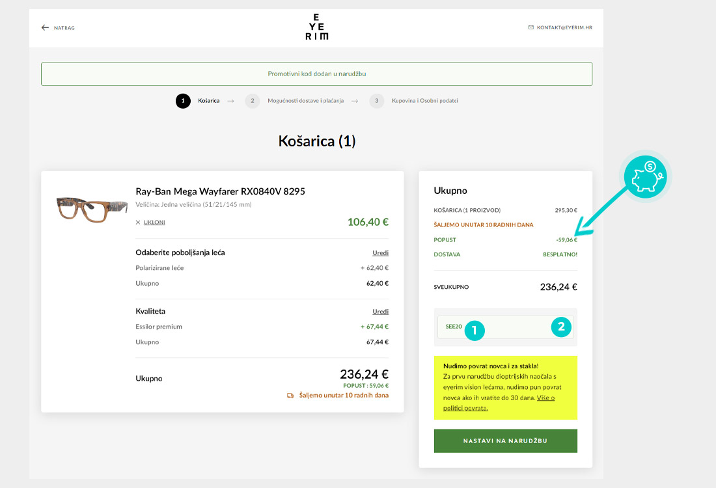Click the 'Polarizirane leće' row label
The image size is (716, 488).
pyautogui.click(x=159, y=268)
